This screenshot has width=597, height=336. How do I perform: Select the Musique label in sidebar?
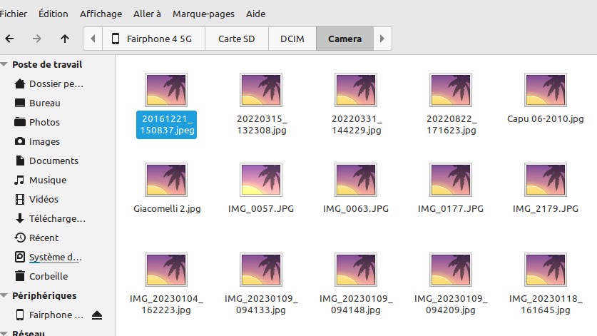(48, 180)
